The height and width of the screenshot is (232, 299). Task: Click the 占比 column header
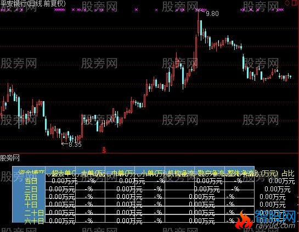(288, 173)
